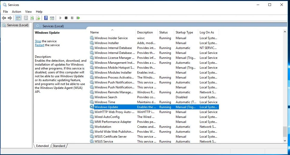
Task: Open the File menu
Action: click(5, 12)
